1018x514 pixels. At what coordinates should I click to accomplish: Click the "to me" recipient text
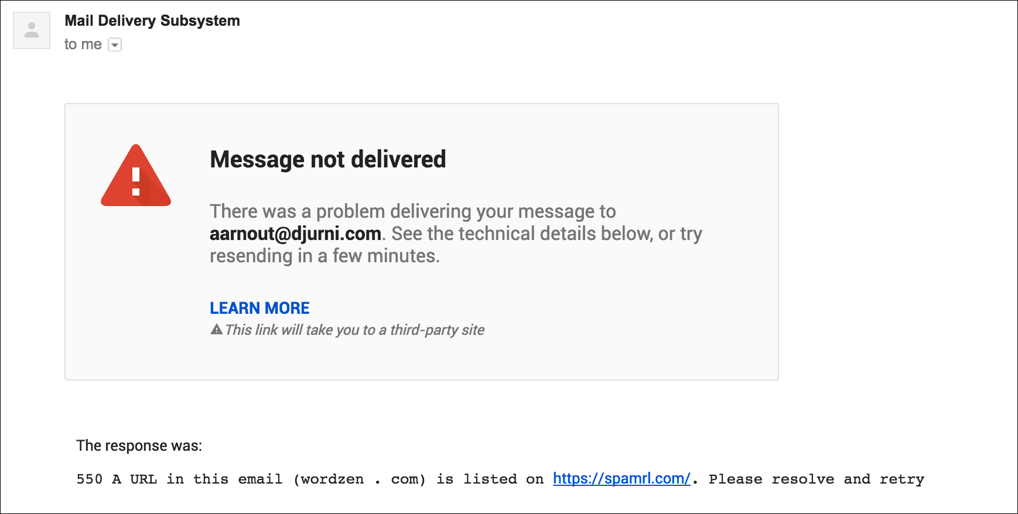point(83,44)
